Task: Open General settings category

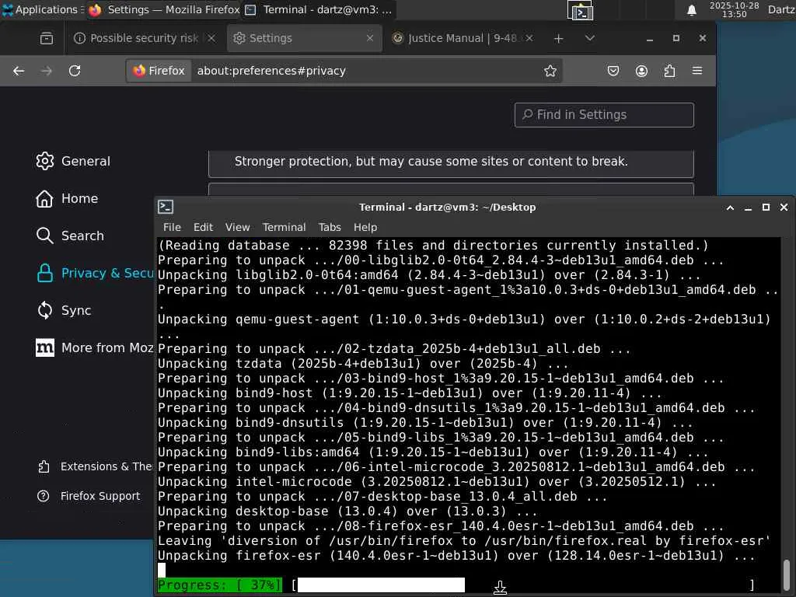Action: pos(73,162)
